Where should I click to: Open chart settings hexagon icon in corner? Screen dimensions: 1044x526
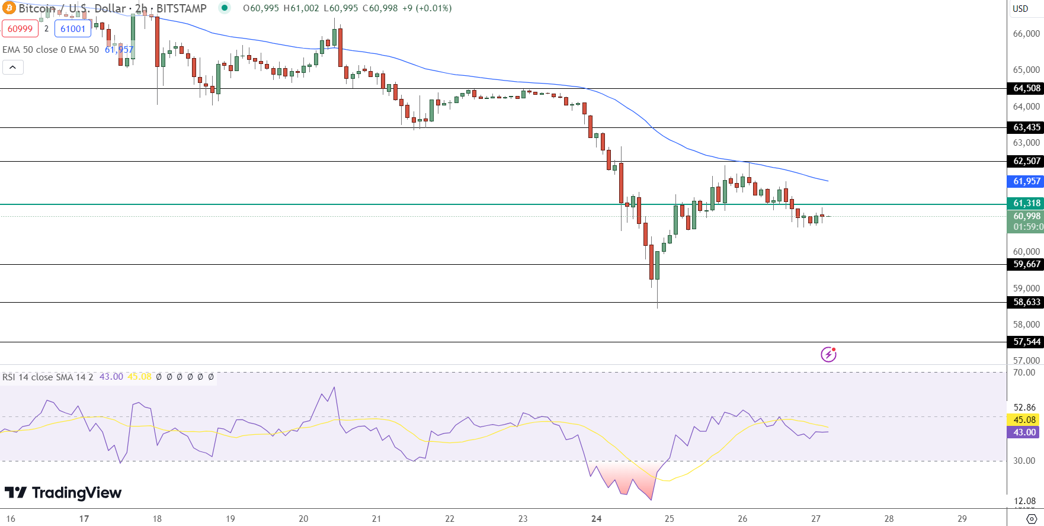pos(1031,519)
